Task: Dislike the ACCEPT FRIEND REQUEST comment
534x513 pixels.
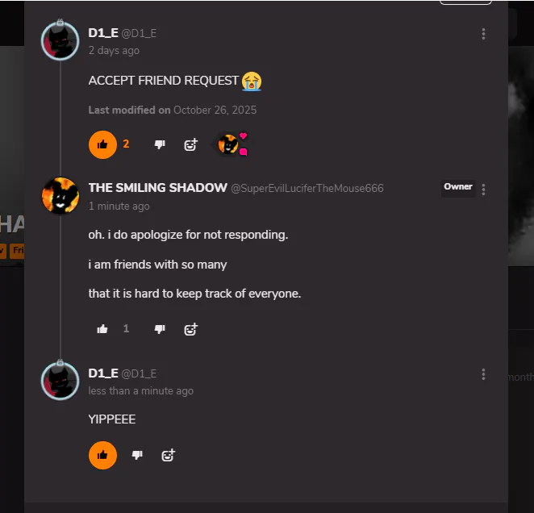Action: coord(160,144)
